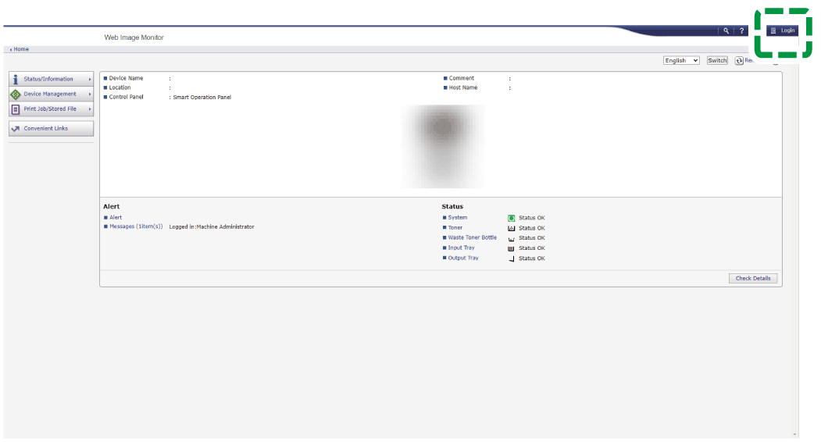Click the green System status icon

[512, 218]
